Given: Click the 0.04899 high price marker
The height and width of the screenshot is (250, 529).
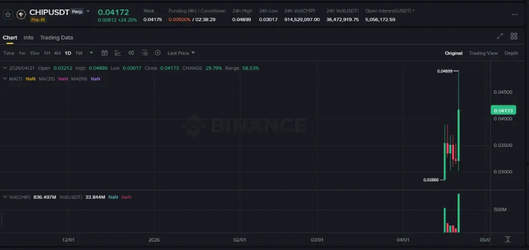Looking at the screenshot, I should 445,71.
